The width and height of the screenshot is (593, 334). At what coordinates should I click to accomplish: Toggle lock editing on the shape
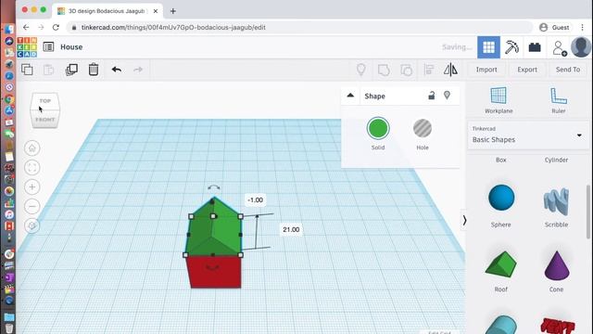point(431,96)
